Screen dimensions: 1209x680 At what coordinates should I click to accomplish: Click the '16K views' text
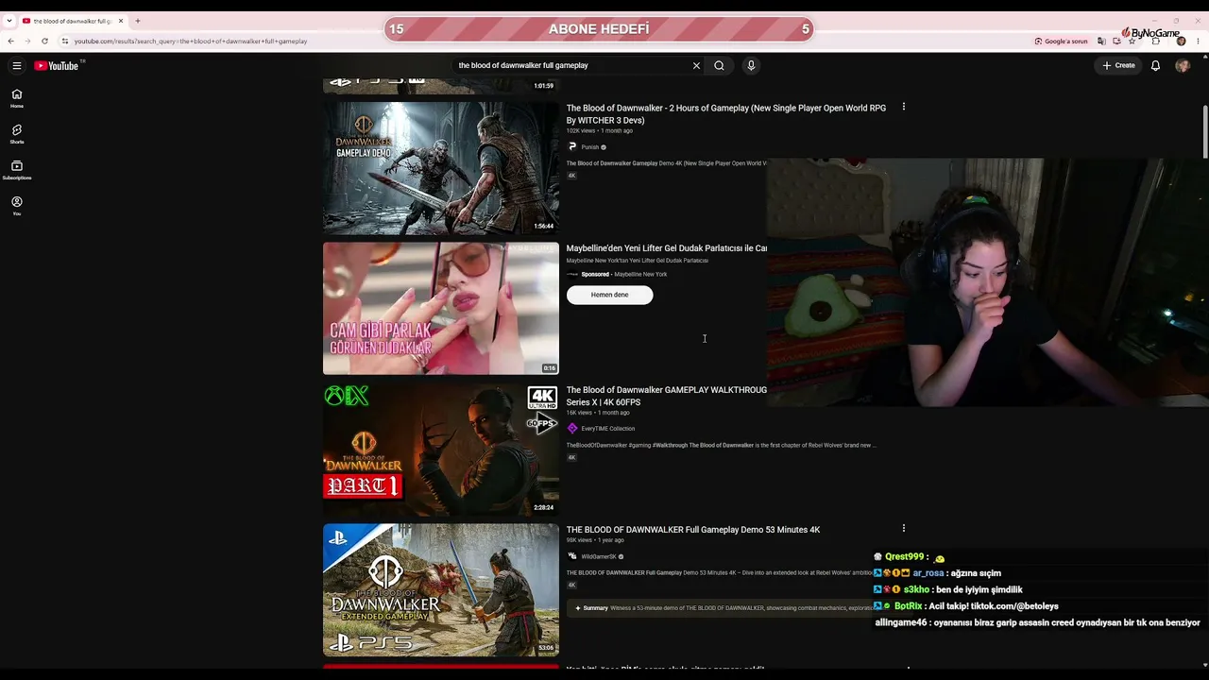coord(579,413)
